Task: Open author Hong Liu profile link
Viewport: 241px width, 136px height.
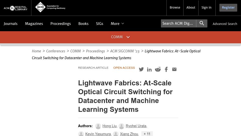Action: click(x=109, y=126)
